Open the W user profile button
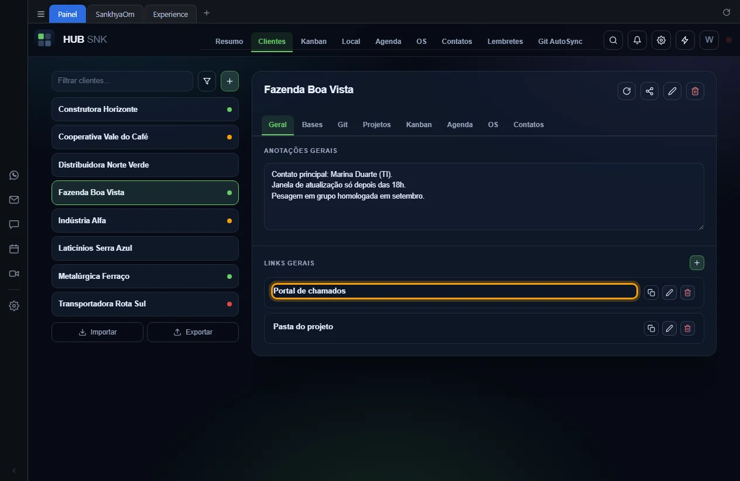Screen dimensions: 740x481 click(709, 40)
